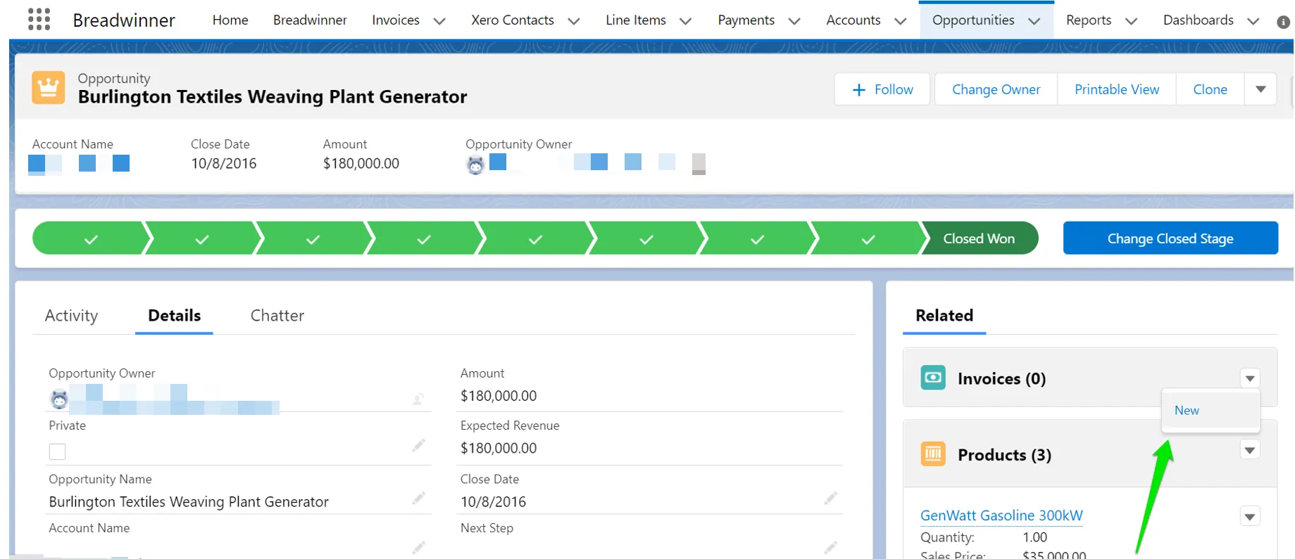
Task: Open the GenWatt Gasoline row dropdown
Action: [1250, 517]
